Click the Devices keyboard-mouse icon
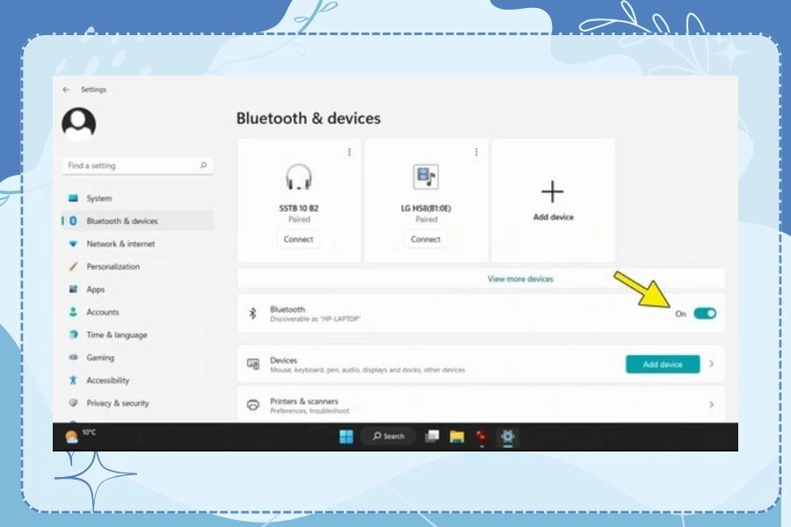 pos(253,364)
